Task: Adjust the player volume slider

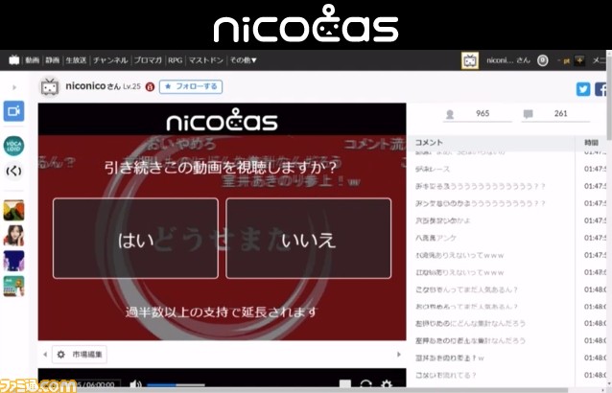Action: click(x=176, y=385)
